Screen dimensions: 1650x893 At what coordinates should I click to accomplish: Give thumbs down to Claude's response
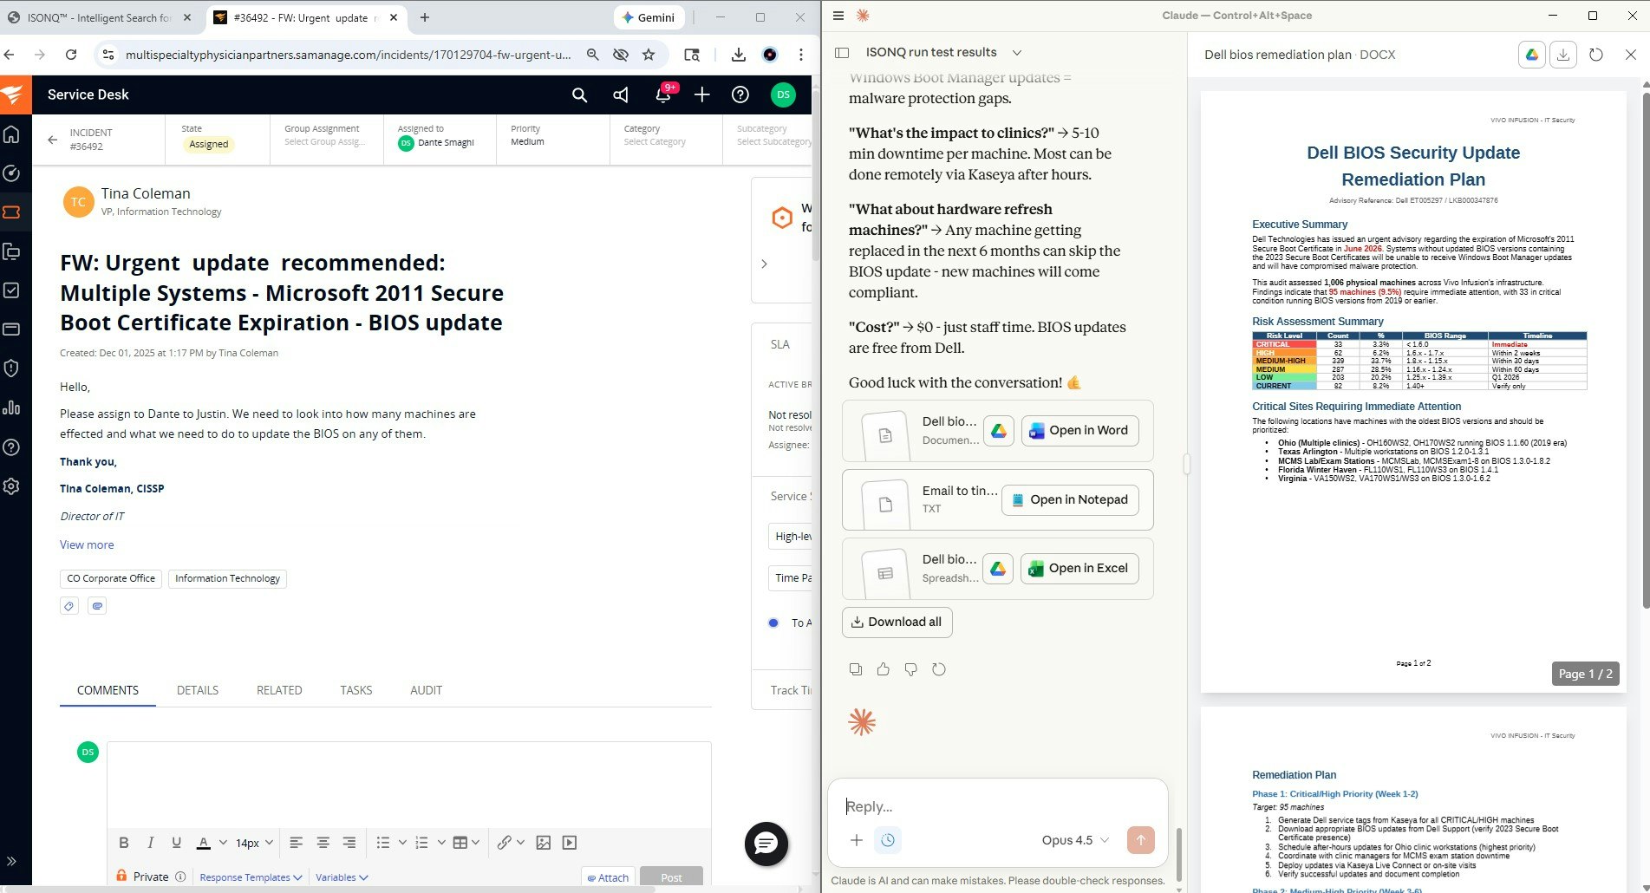click(x=911, y=669)
